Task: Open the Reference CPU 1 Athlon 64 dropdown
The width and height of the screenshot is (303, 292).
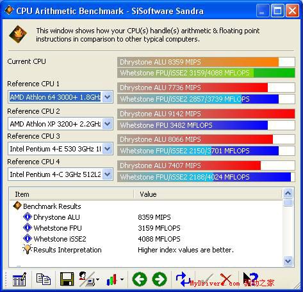Action: click(108, 97)
